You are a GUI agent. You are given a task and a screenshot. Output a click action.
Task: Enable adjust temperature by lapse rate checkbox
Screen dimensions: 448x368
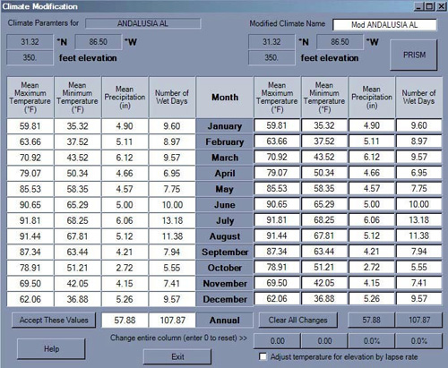263,357
